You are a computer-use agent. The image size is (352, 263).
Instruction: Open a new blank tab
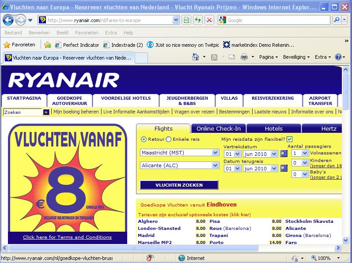(x=141, y=58)
